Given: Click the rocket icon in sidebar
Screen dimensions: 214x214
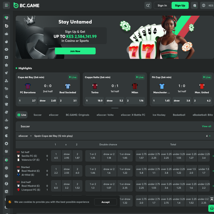Looking at the screenshot, I should (x=6, y=73).
